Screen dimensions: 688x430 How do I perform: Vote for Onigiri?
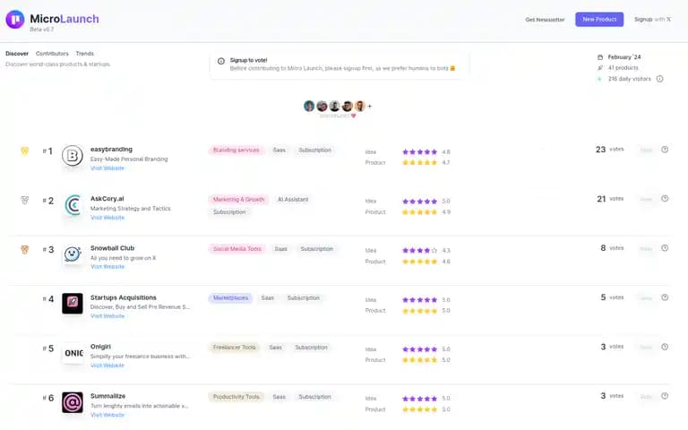[646, 347]
